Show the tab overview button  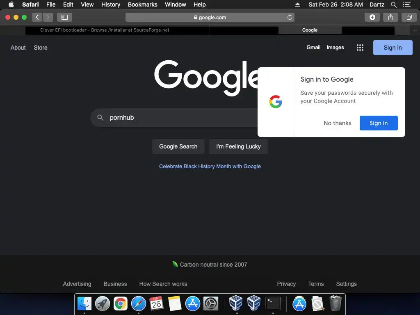click(409, 17)
